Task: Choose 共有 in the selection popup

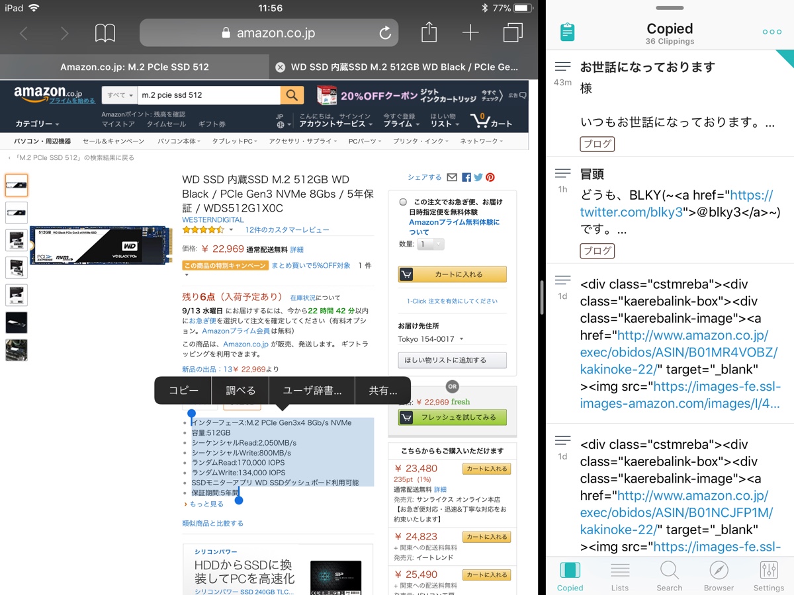Action: pos(383,391)
